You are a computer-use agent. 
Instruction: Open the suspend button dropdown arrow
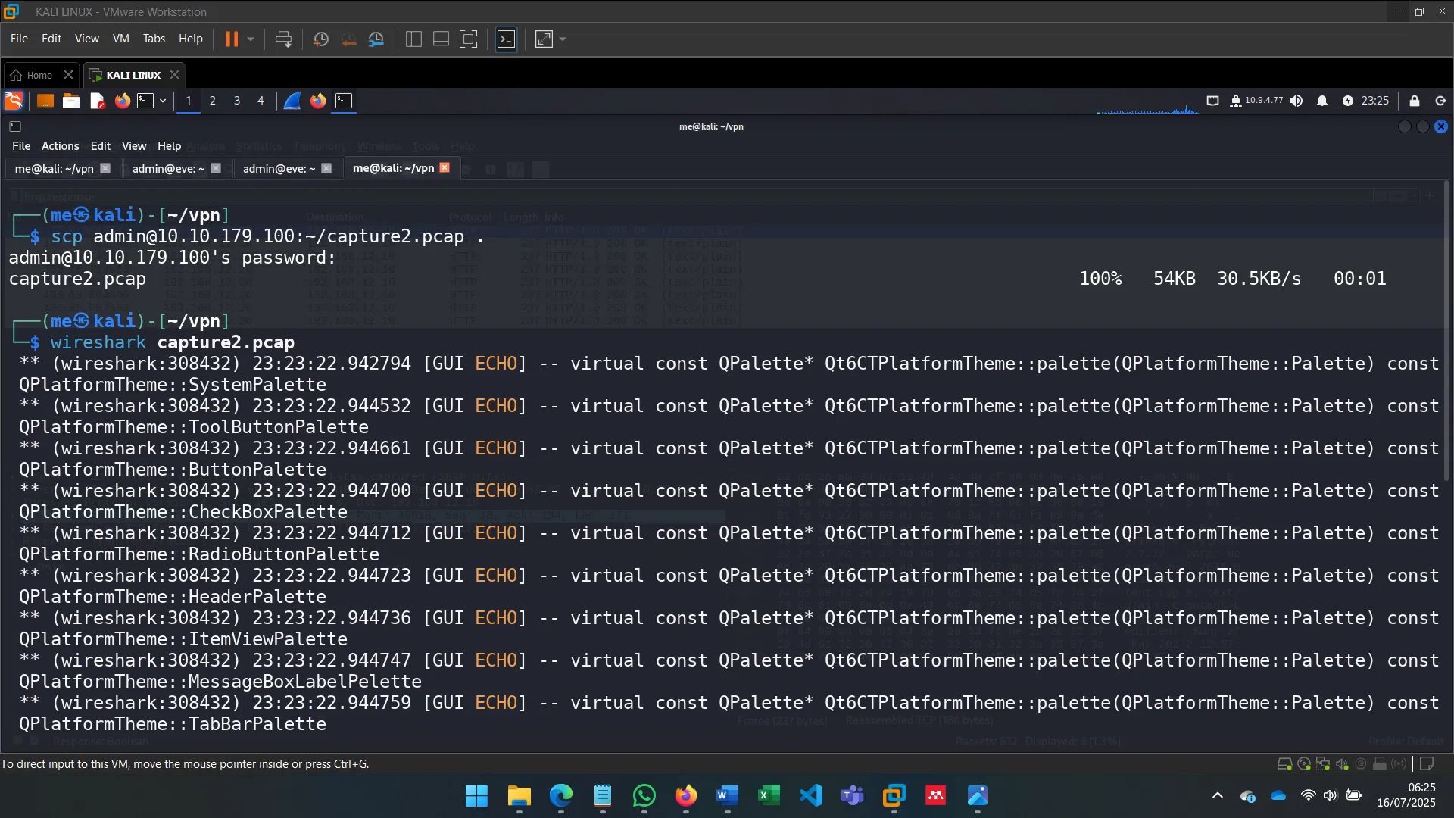click(250, 39)
